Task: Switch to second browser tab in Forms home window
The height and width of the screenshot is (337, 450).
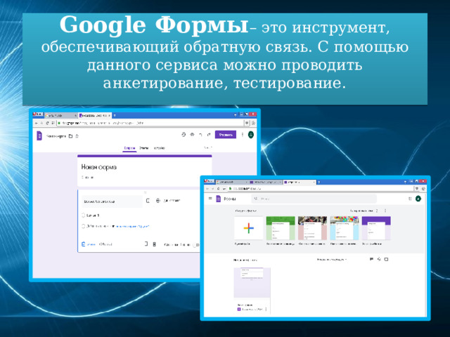Action: pos(266,182)
